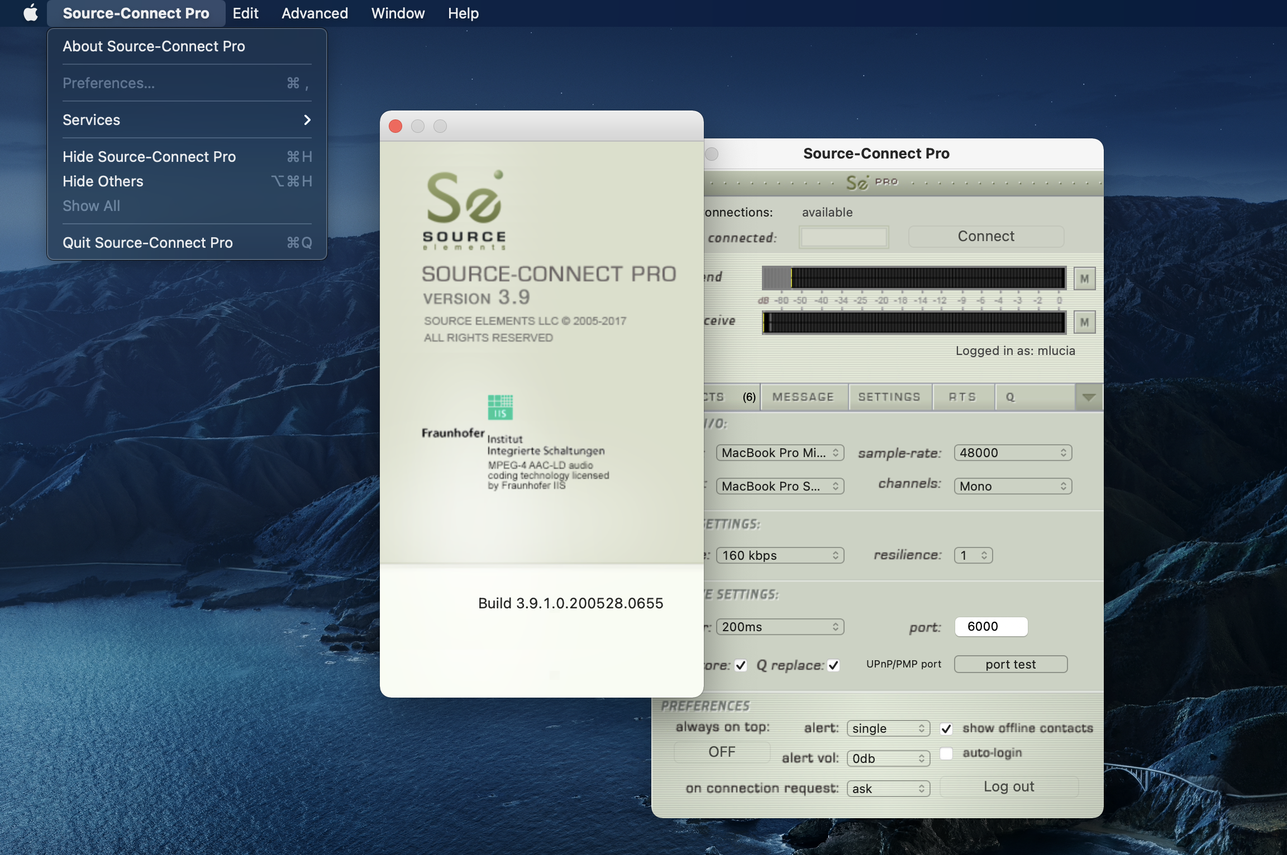The image size is (1287, 855).
Task: Mute the send meter M button
Action: pos(1084,278)
